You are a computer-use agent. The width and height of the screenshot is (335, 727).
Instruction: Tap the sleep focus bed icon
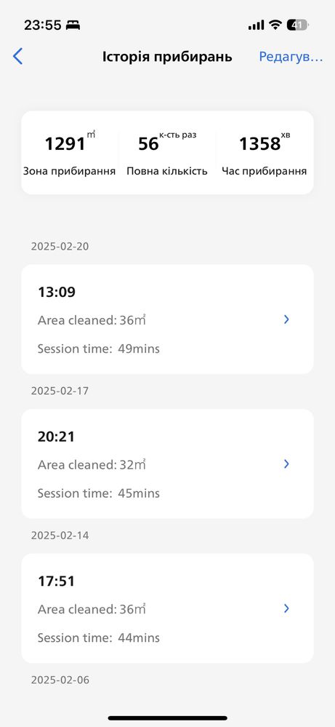pyautogui.click(x=73, y=25)
